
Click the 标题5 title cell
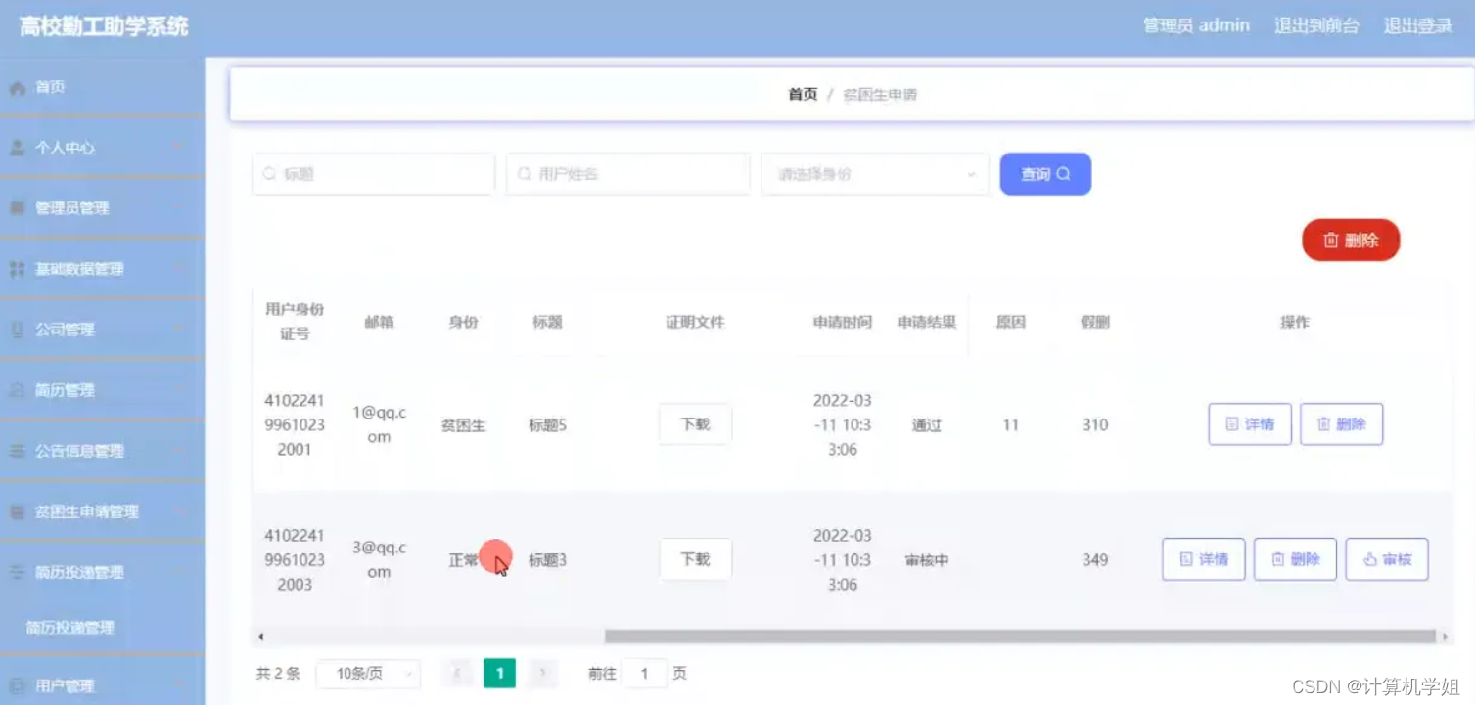click(x=547, y=425)
